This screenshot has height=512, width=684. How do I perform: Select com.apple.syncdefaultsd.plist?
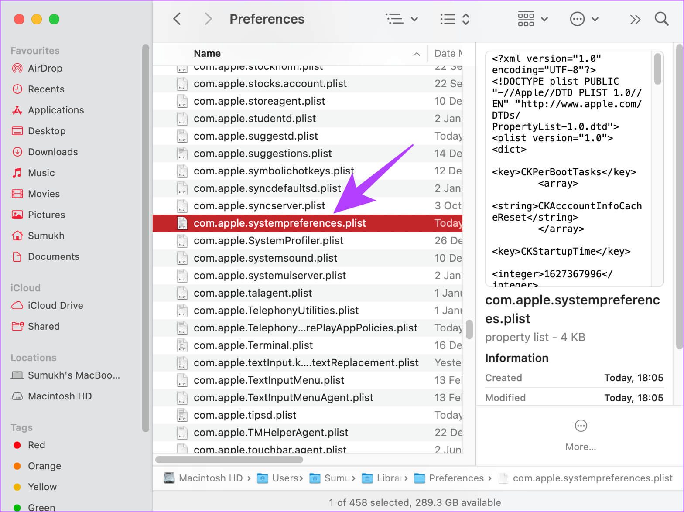(x=308, y=188)
